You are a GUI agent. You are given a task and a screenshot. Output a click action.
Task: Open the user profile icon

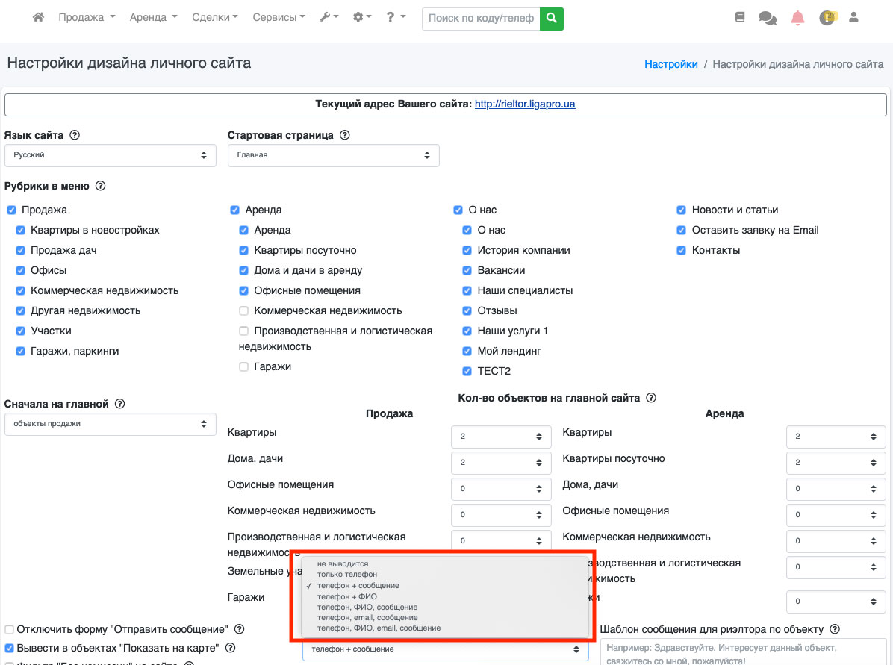pos(854,17)
